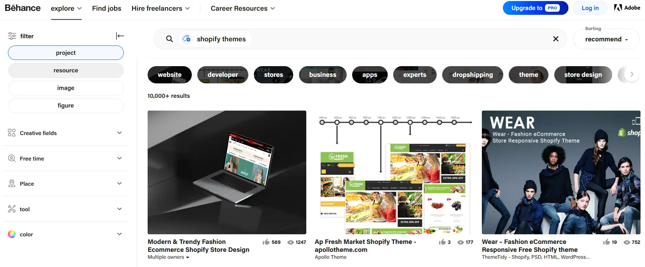The height and width of the screenshot is (267, 645).
Task: Like Modern & Trendy Fashion project thumbs-up
Action: 266,242
